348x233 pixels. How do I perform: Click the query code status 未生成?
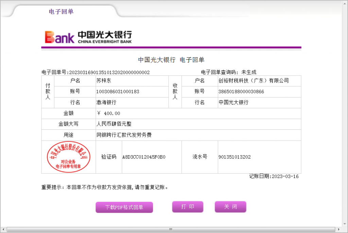pos(249,72)
